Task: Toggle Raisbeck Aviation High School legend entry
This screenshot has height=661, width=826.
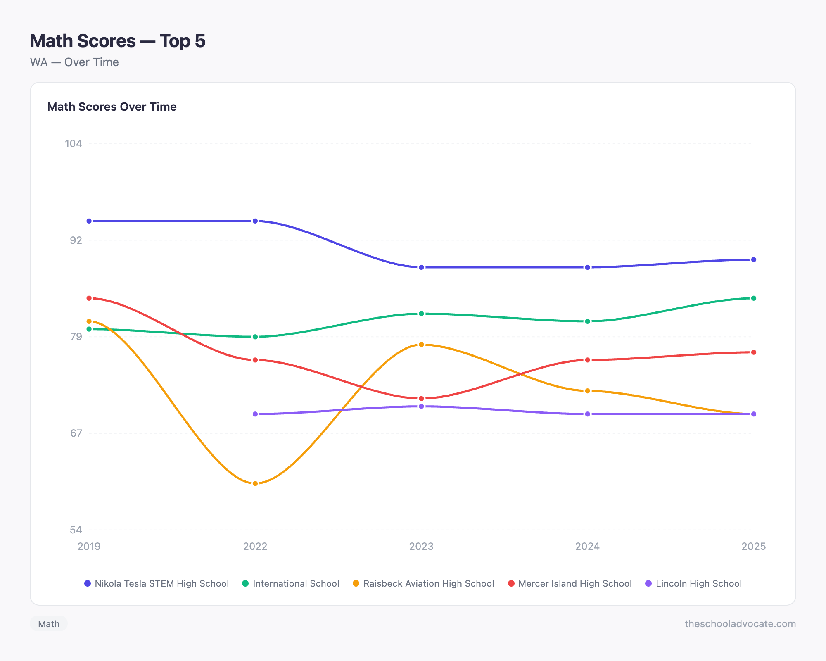Action: tap(423, 583)
